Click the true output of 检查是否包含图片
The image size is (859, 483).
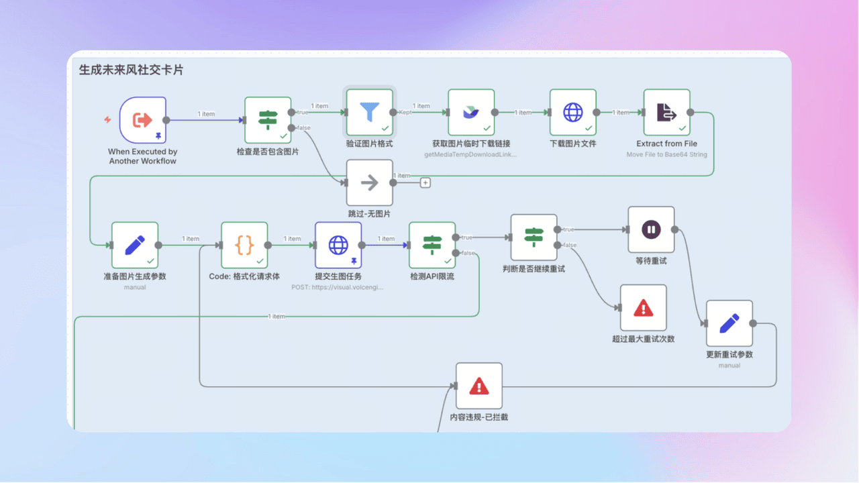click(x=291, y=112)
